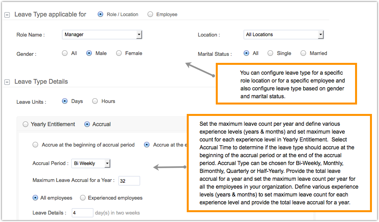Set Gender to All
The width and height of the screenshot is (379, 222).
point(65,53)
